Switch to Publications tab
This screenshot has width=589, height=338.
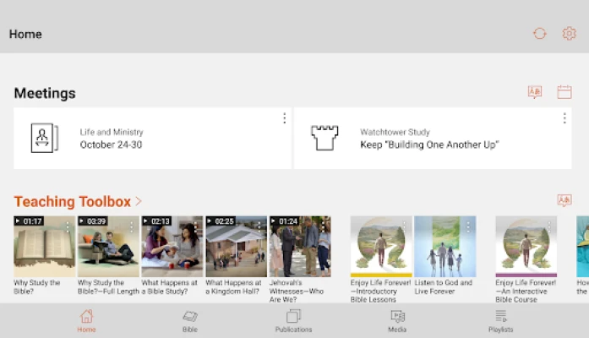click(x=294, y=321)
